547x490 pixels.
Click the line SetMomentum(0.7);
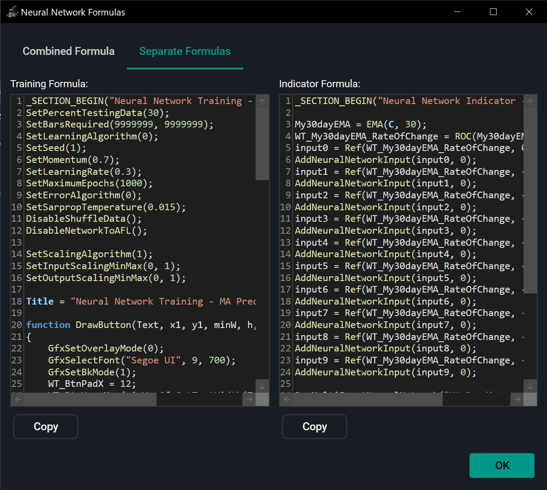(73, 160)
